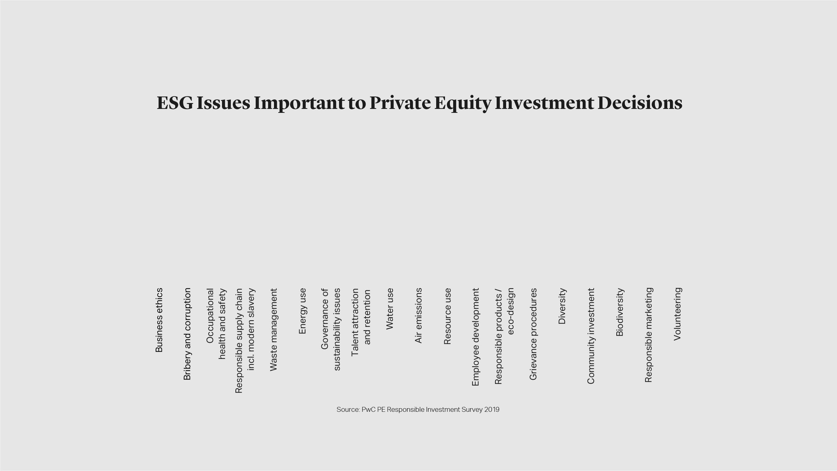The width and height of the screenshot is (837, 471).
Task: Click the Employee development label
Action: click(x=475, y=337)
